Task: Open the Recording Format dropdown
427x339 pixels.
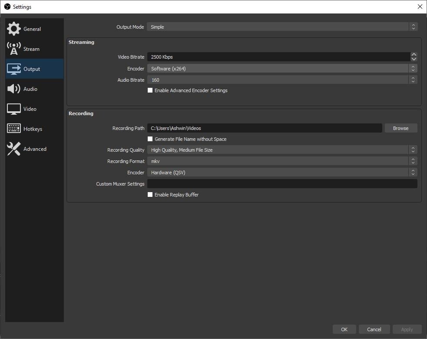Action: pos(282,161)
